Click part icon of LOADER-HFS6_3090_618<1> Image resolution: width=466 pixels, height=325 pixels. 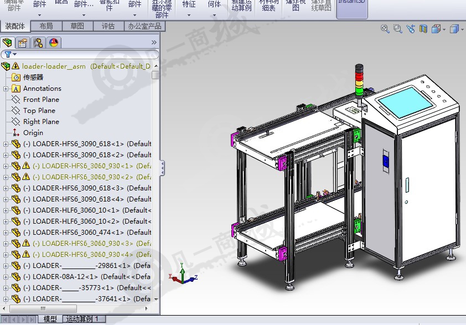tap(15, 144)
